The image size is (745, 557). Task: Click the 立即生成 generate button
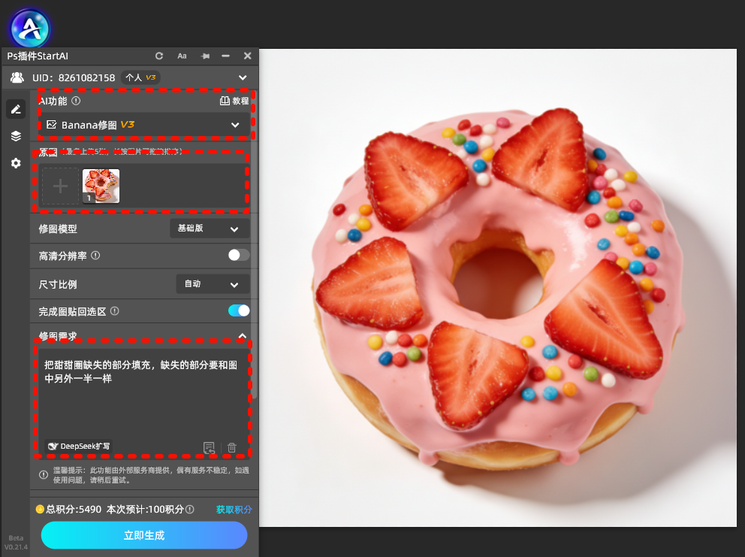point(144,535)
